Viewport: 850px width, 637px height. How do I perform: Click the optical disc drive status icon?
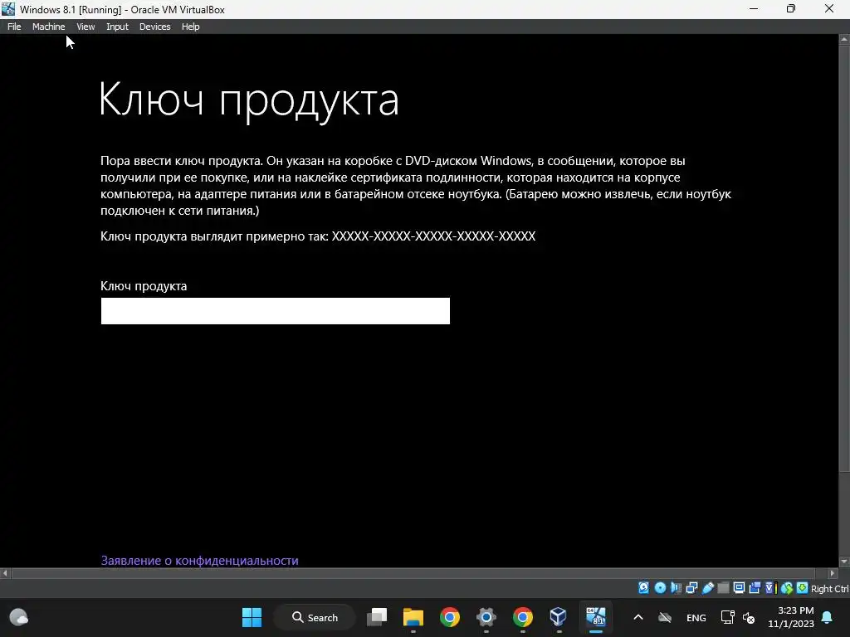tap(660, 588)
